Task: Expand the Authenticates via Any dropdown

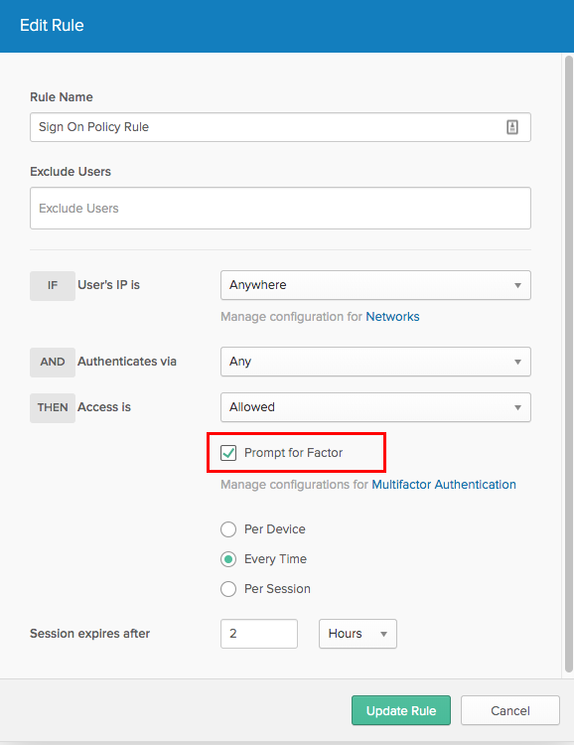Action: pyautogui.click(x=375, y=362)
